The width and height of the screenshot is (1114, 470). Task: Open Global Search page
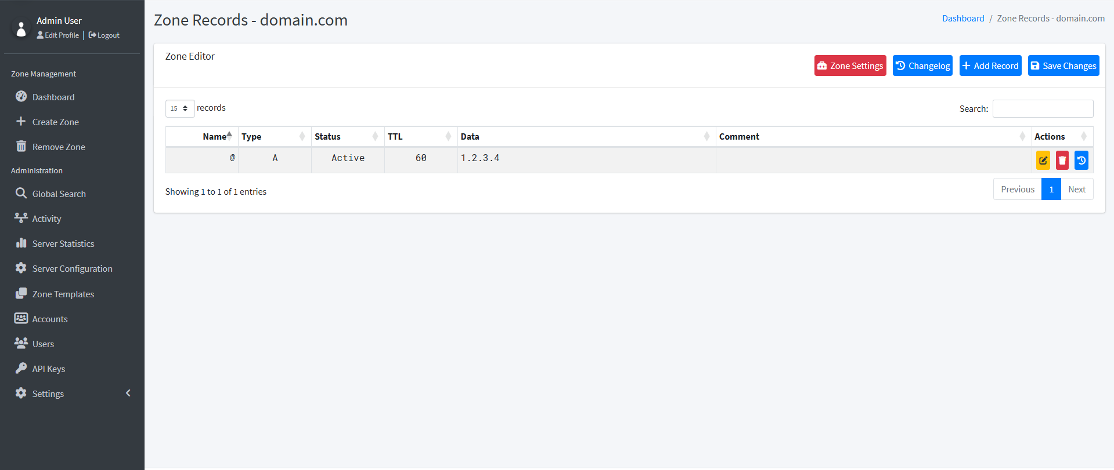(x=59, y=194)
